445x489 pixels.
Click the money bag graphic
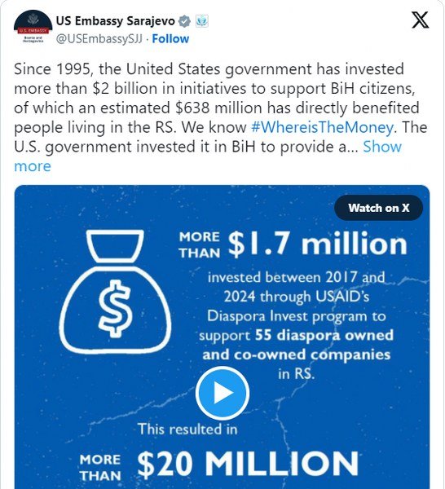coord(115,292)
